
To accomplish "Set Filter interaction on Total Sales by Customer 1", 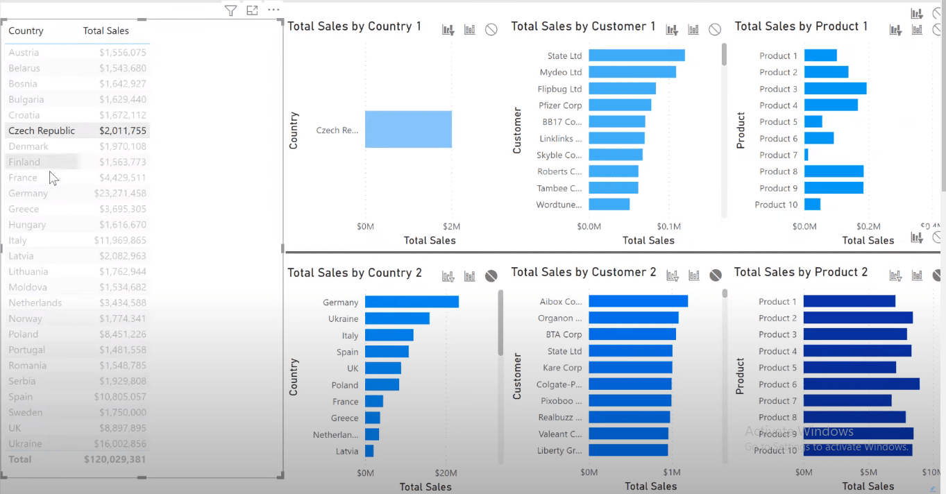I will (x=672, y=30).
